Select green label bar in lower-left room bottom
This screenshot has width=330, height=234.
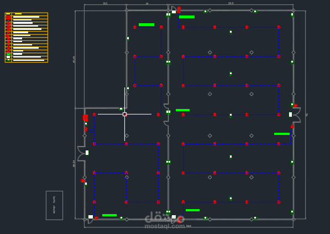coord(109,215)
